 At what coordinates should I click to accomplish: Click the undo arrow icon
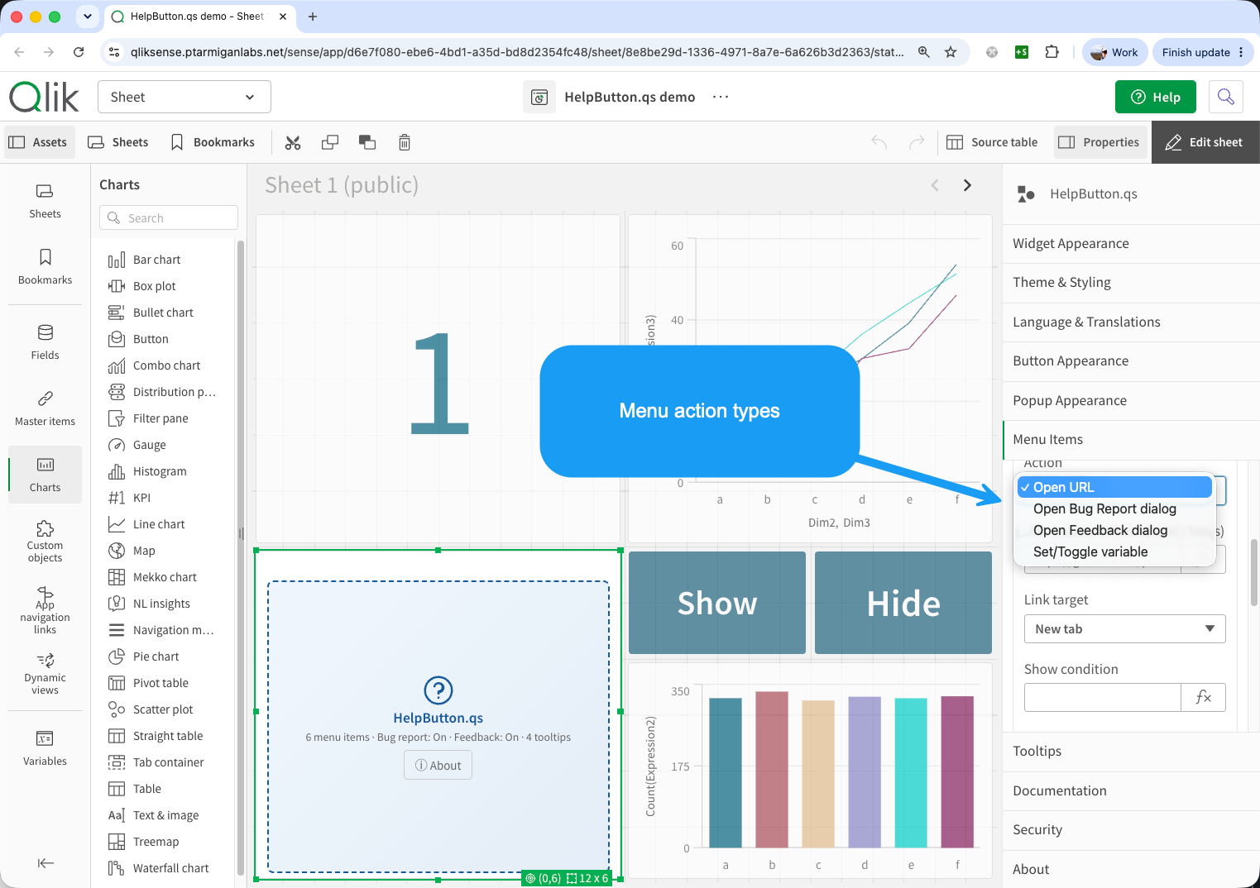(x=879, y=142)
